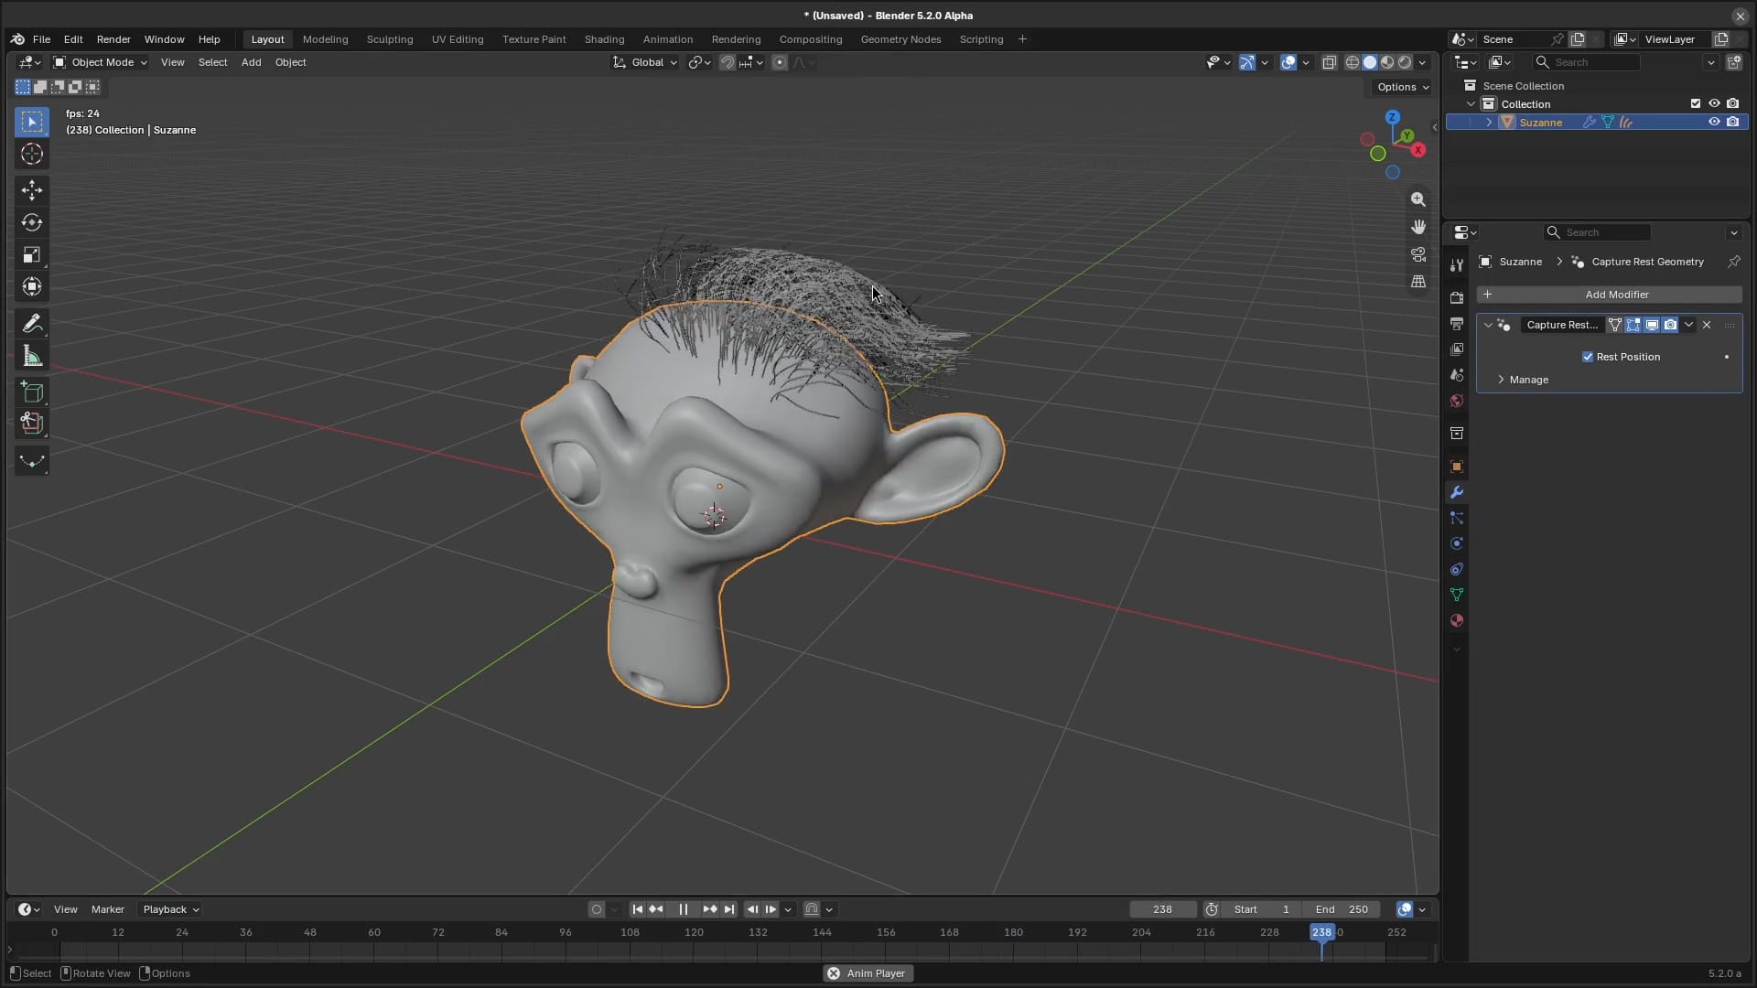Select the Transform tool
1757x988 pixels.
32,287
